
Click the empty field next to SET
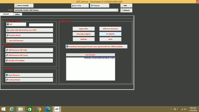41,25
